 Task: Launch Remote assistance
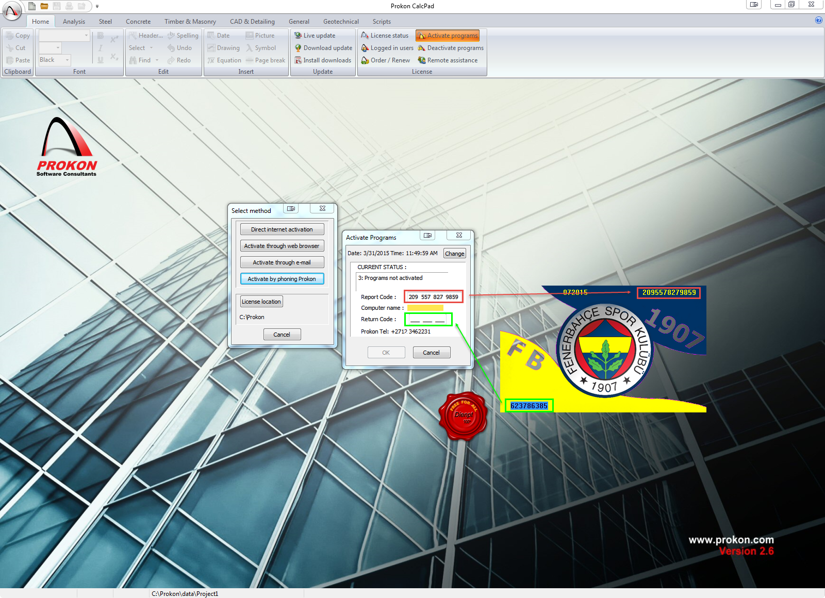tap(448, 60)
